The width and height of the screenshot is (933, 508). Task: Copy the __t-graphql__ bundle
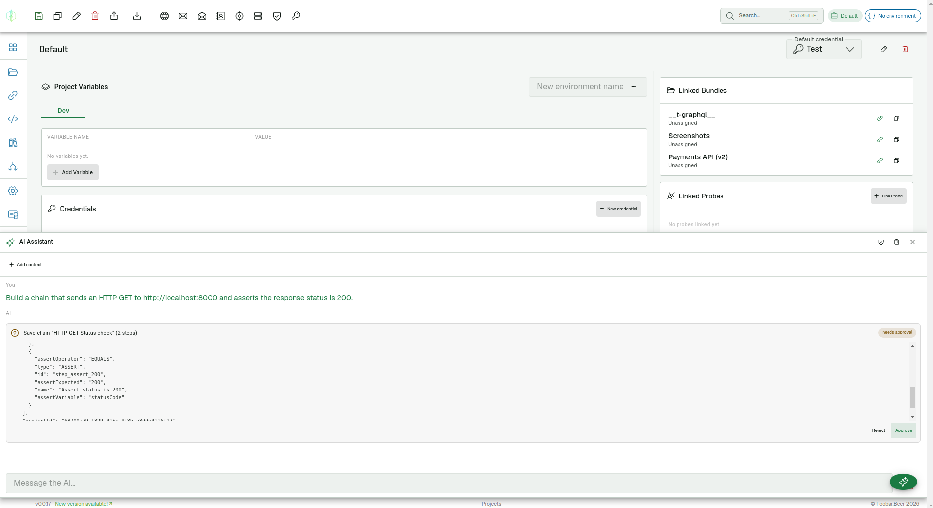[x=897, y=118]
